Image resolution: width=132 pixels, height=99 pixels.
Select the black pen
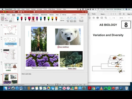pyautogui.click(x=45, y=19)
